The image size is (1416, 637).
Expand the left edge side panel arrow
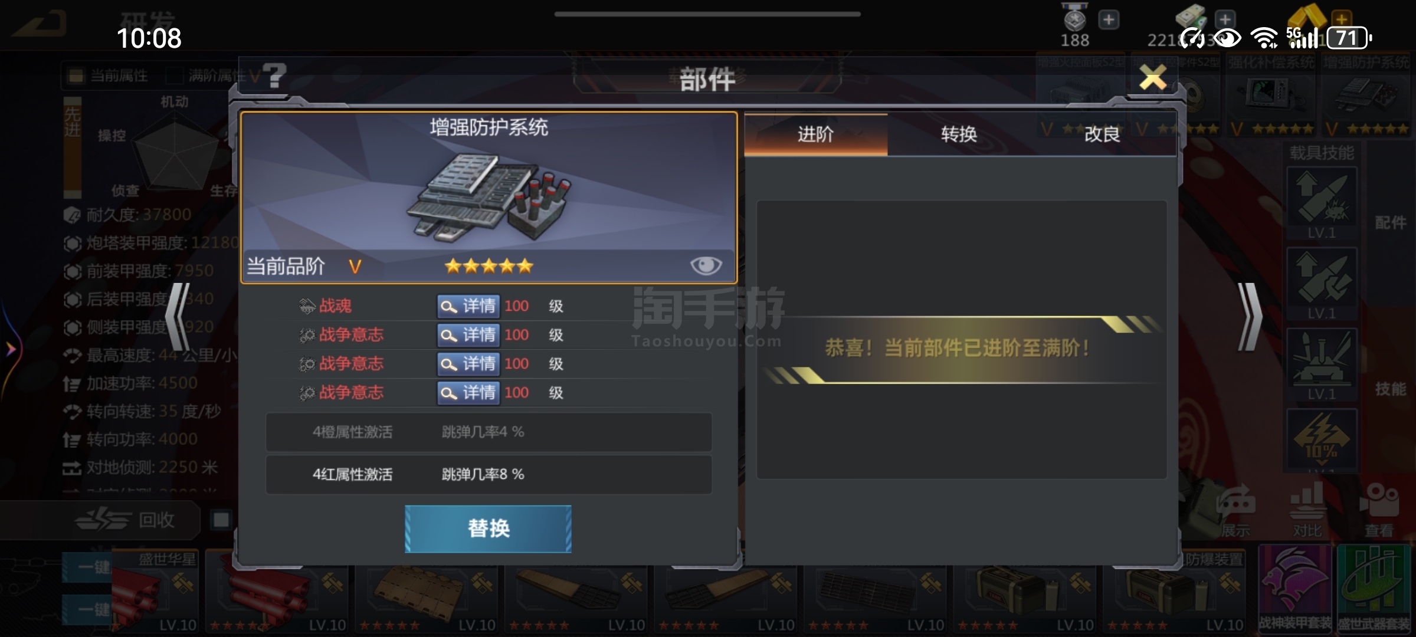point(11,349)
